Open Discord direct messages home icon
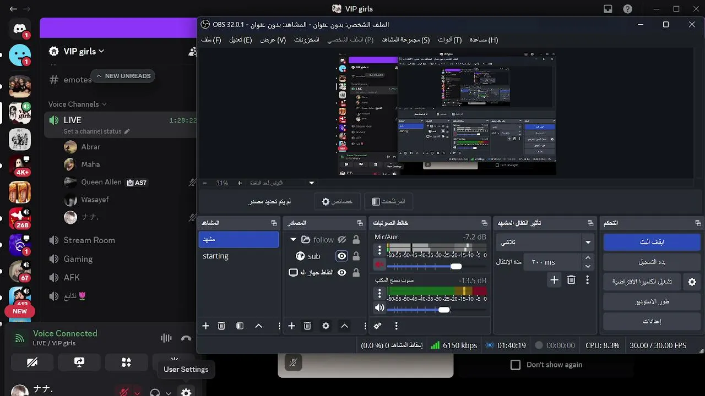The height and width of the screenshot is (396, 705). tap(20, 29)
